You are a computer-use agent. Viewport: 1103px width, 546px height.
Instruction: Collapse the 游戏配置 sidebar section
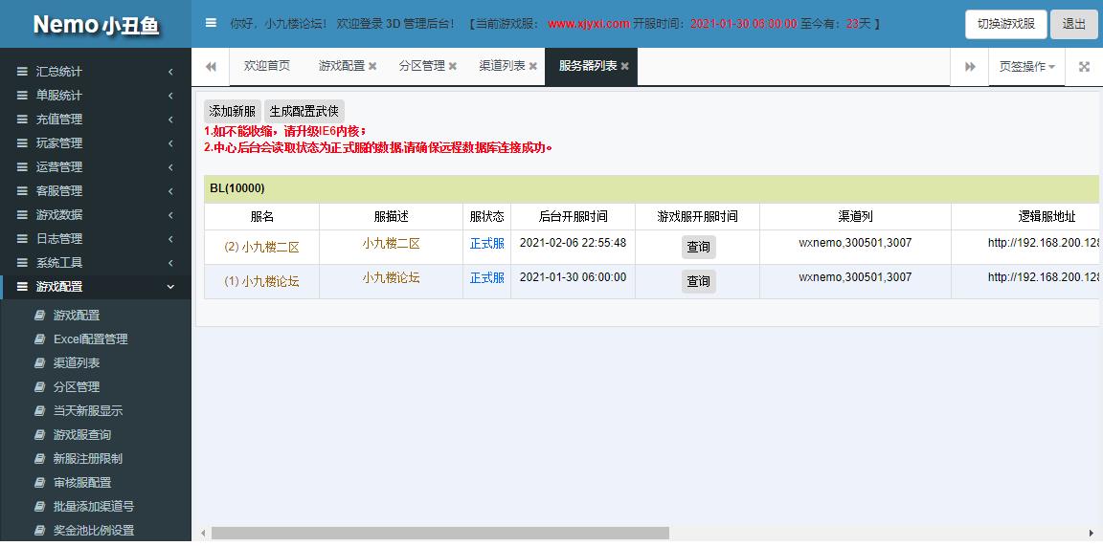[96, 287]
